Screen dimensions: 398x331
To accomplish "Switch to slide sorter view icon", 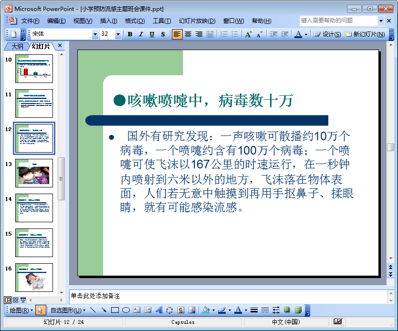I will (15, 300).
